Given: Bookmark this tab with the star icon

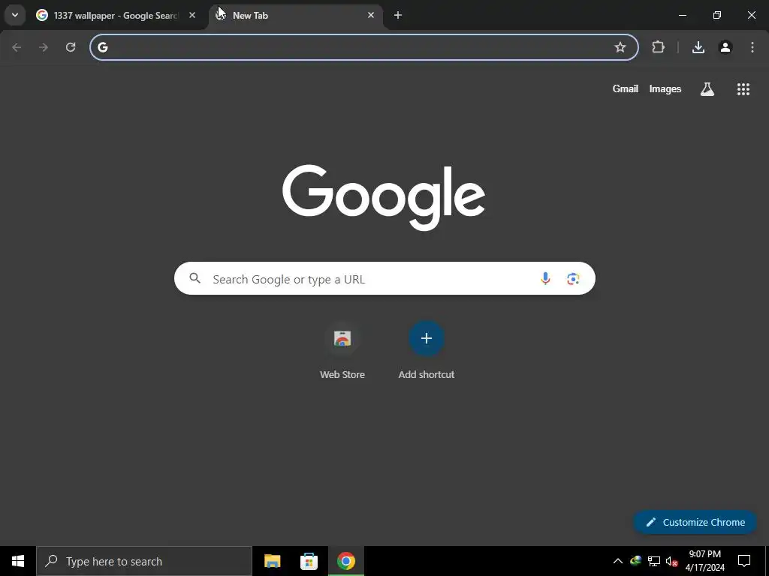Looking at the screenshot, I should pyautogui.click(x=620, y=47).
